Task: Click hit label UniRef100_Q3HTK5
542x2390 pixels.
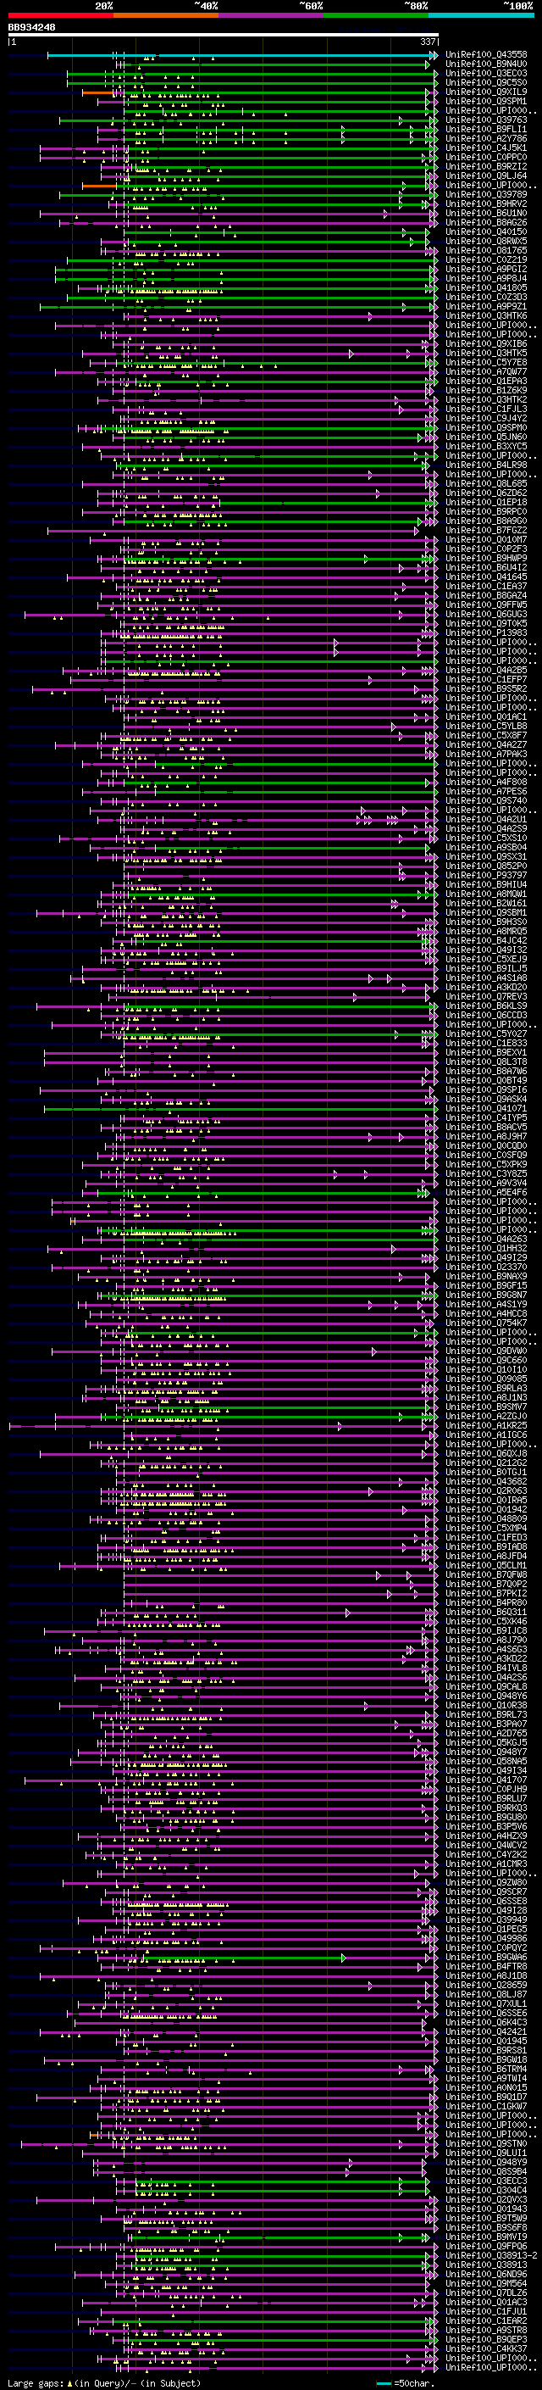Action: tap(486, 354)
